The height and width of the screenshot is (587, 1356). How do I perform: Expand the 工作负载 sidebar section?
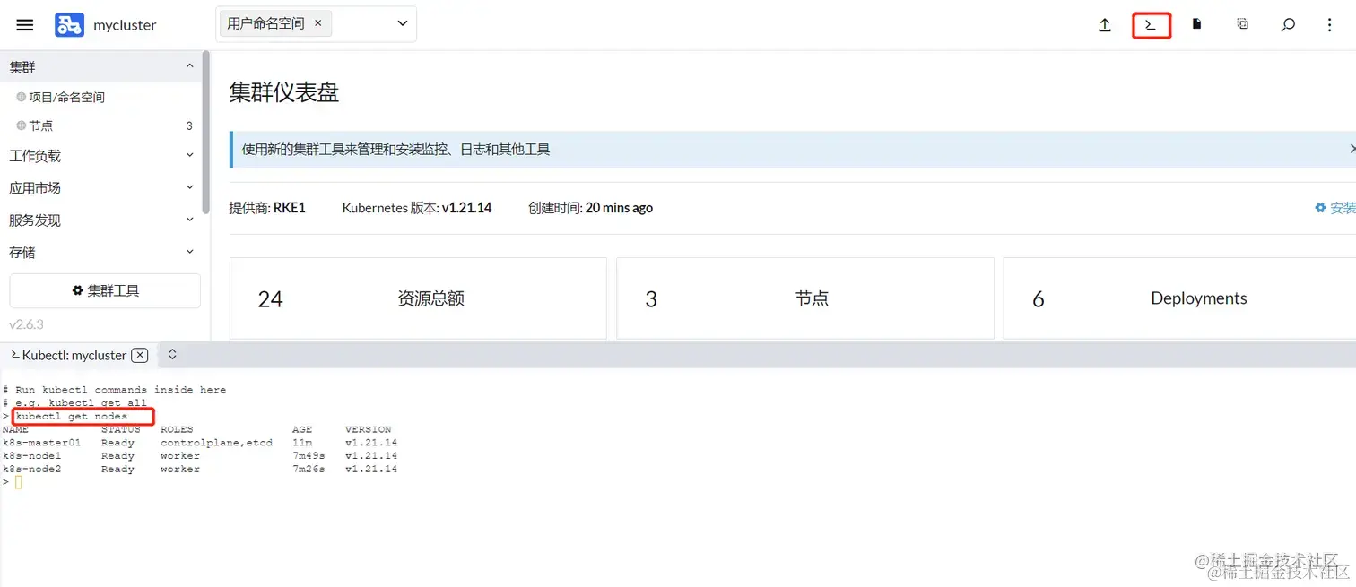click(101, 156)
